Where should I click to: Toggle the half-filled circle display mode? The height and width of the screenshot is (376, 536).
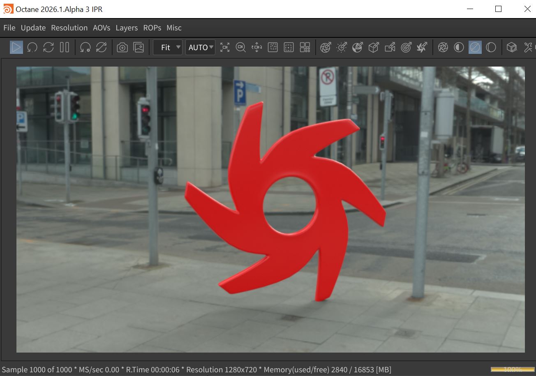click(459, 48)
